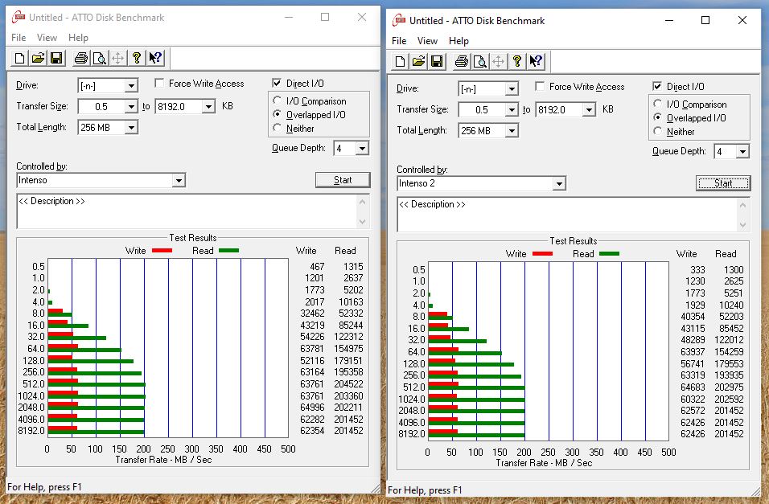Open File menu in right window
This screenshot has width=769, height=504.
pyautogui.click(x=399, y=41)
